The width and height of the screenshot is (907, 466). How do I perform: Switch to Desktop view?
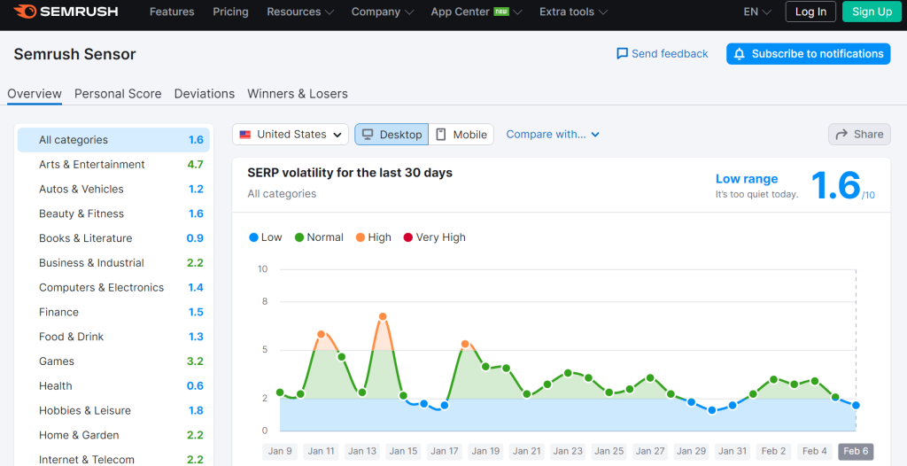(391, 135)
